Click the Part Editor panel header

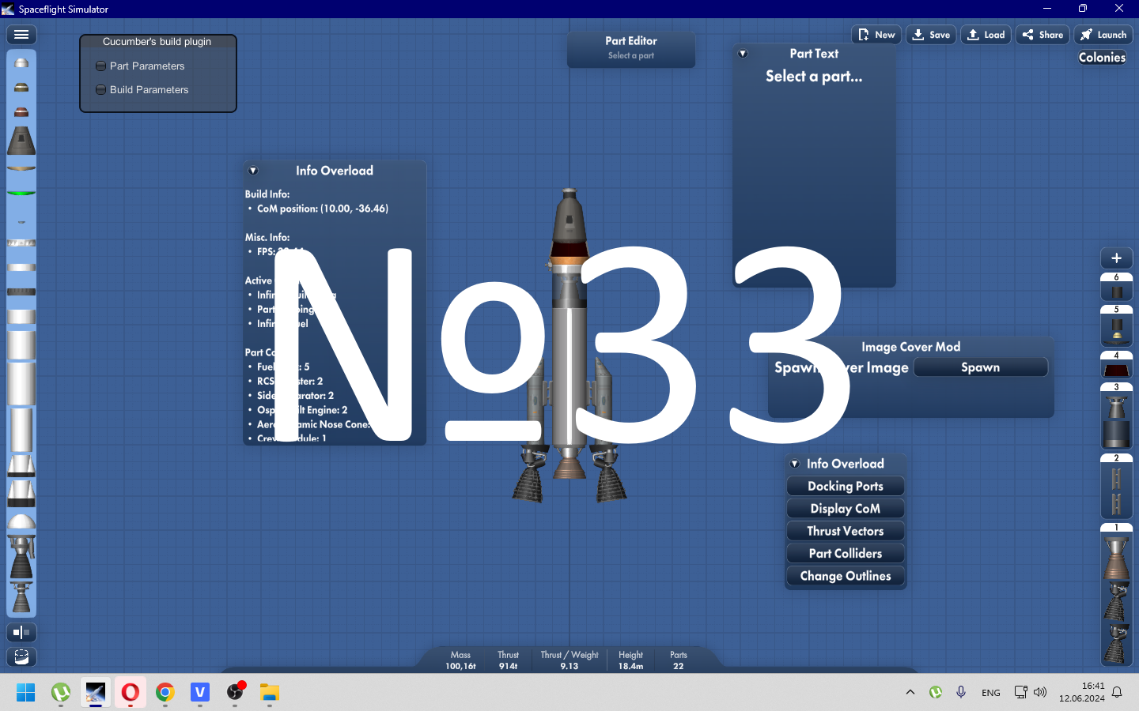click(x=631, y=41)
